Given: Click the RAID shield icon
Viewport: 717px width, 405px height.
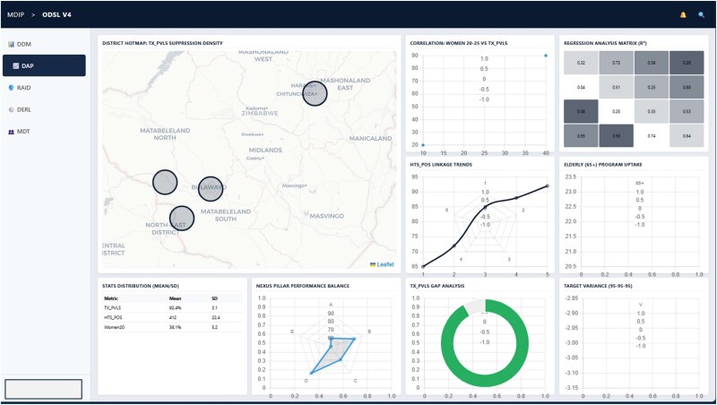Looking at the screenshot, I should (x=11, y=88).
